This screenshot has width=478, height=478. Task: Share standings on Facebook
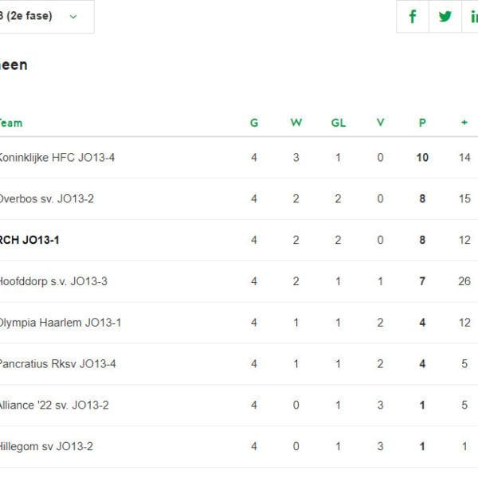413,17
